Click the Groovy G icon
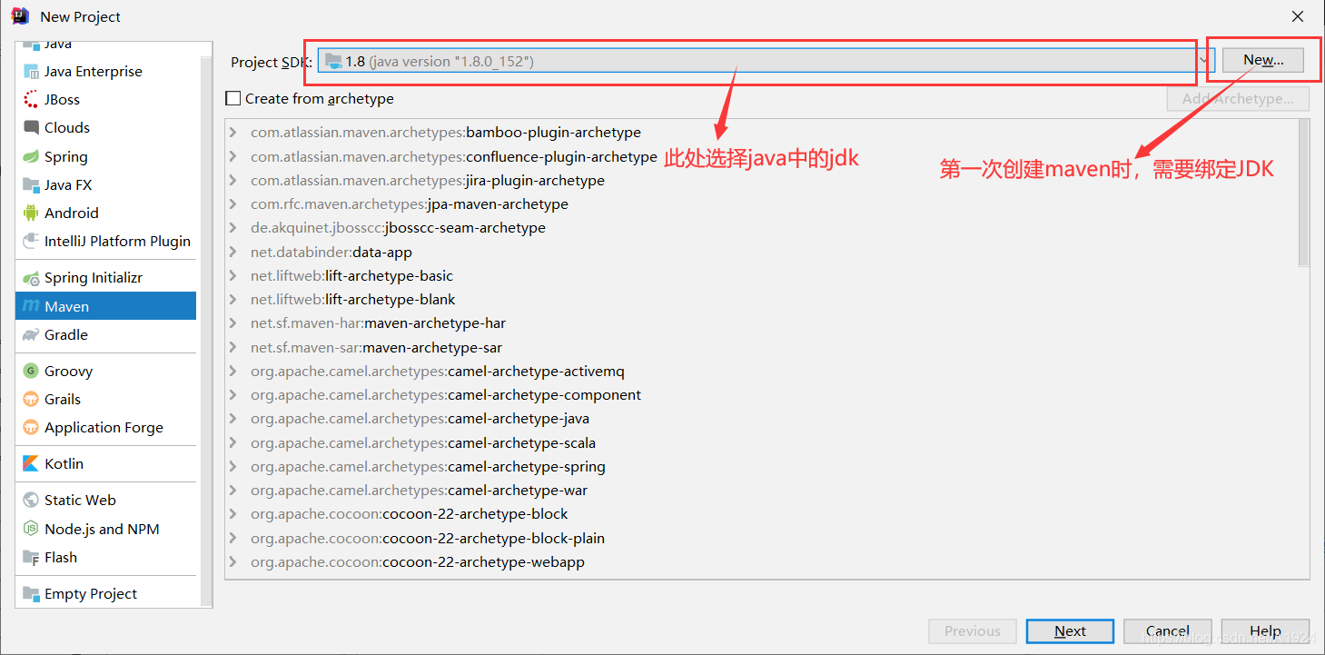This screenshot has width=1325, height=655. [x=31, y=371]
